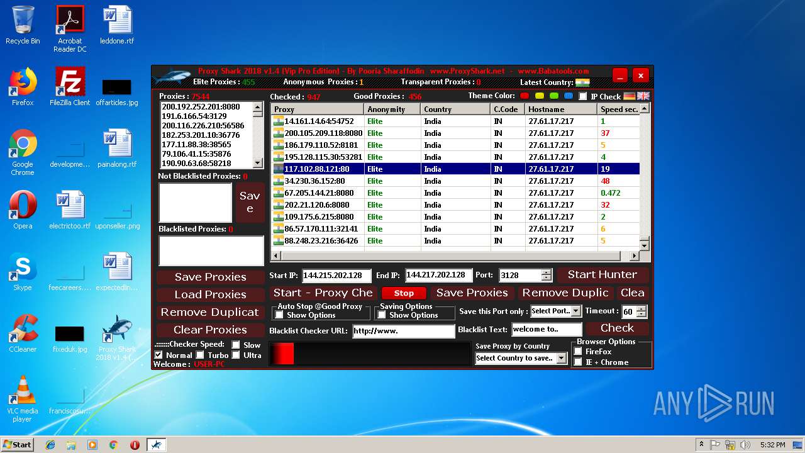Viewport: 805px width, 453px height.
Task: Show hidden tray icons arrow
Action: click(x=701, y=445)
